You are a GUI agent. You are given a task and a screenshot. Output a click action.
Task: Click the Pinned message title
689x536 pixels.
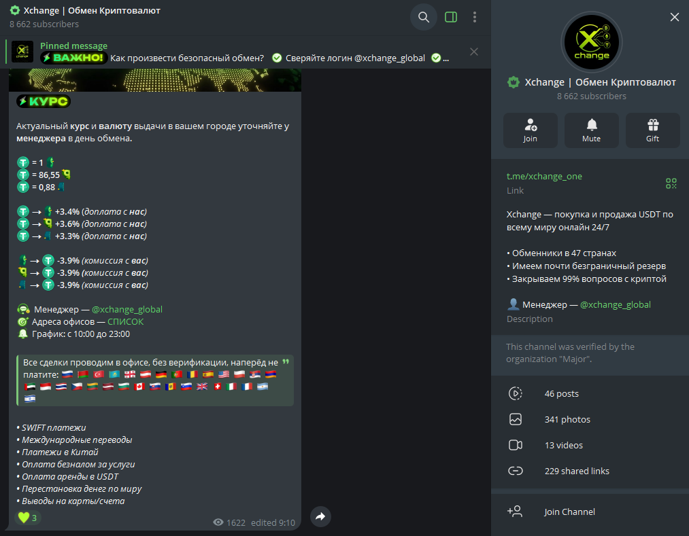tap(73, 46)
